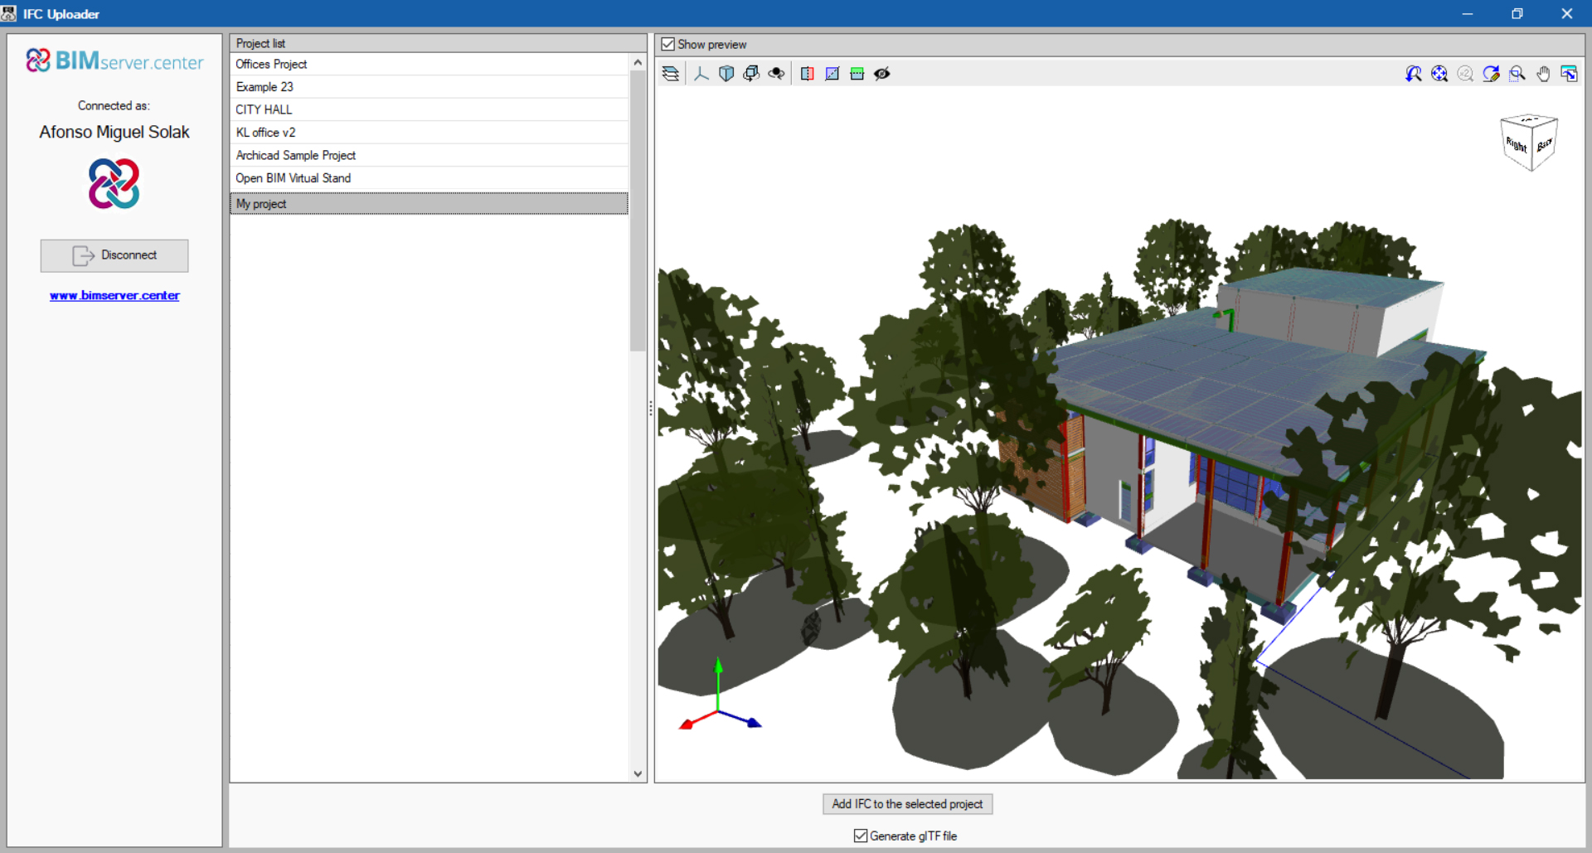Viewport: 1592px width, 853px height.
Task: Toggle the horizontal section cut icon
Action: (857, 73)
